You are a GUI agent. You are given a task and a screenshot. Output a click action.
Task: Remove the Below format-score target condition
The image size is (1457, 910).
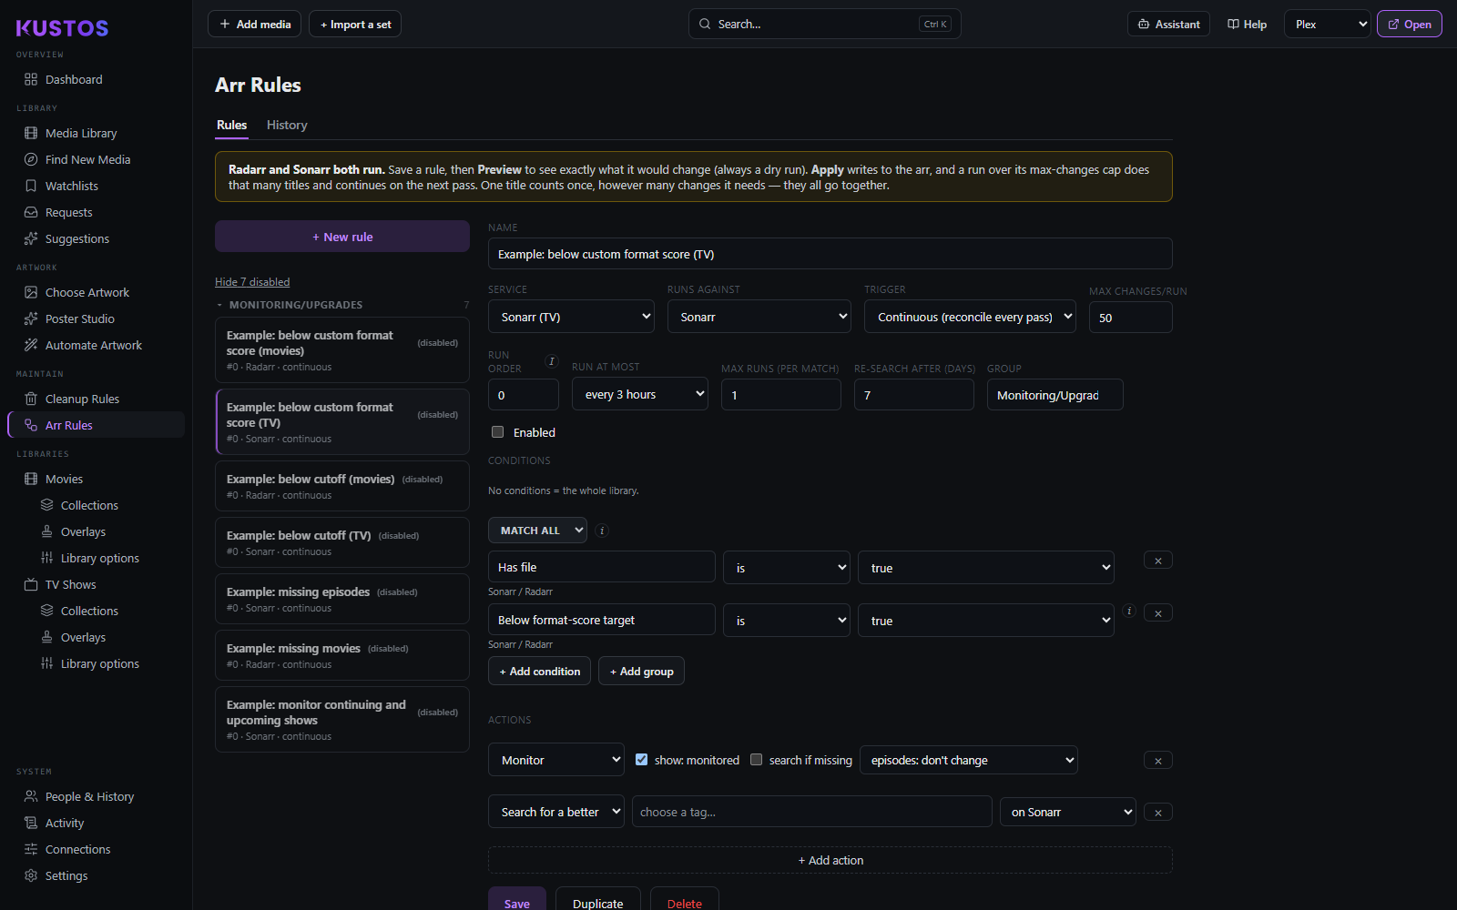[1157, 613]
